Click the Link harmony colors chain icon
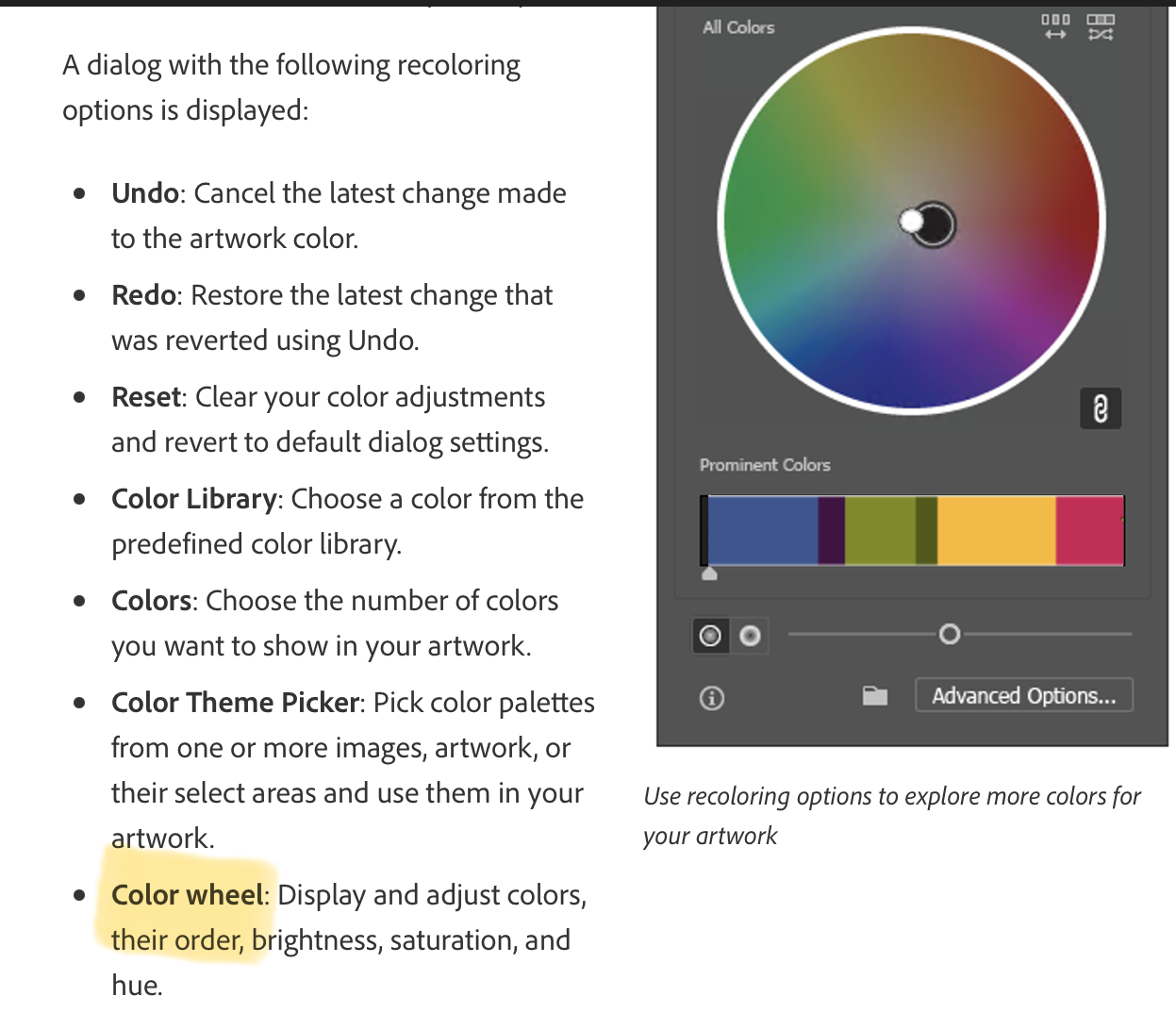1176x1013 pixels. pos(1100,407)
